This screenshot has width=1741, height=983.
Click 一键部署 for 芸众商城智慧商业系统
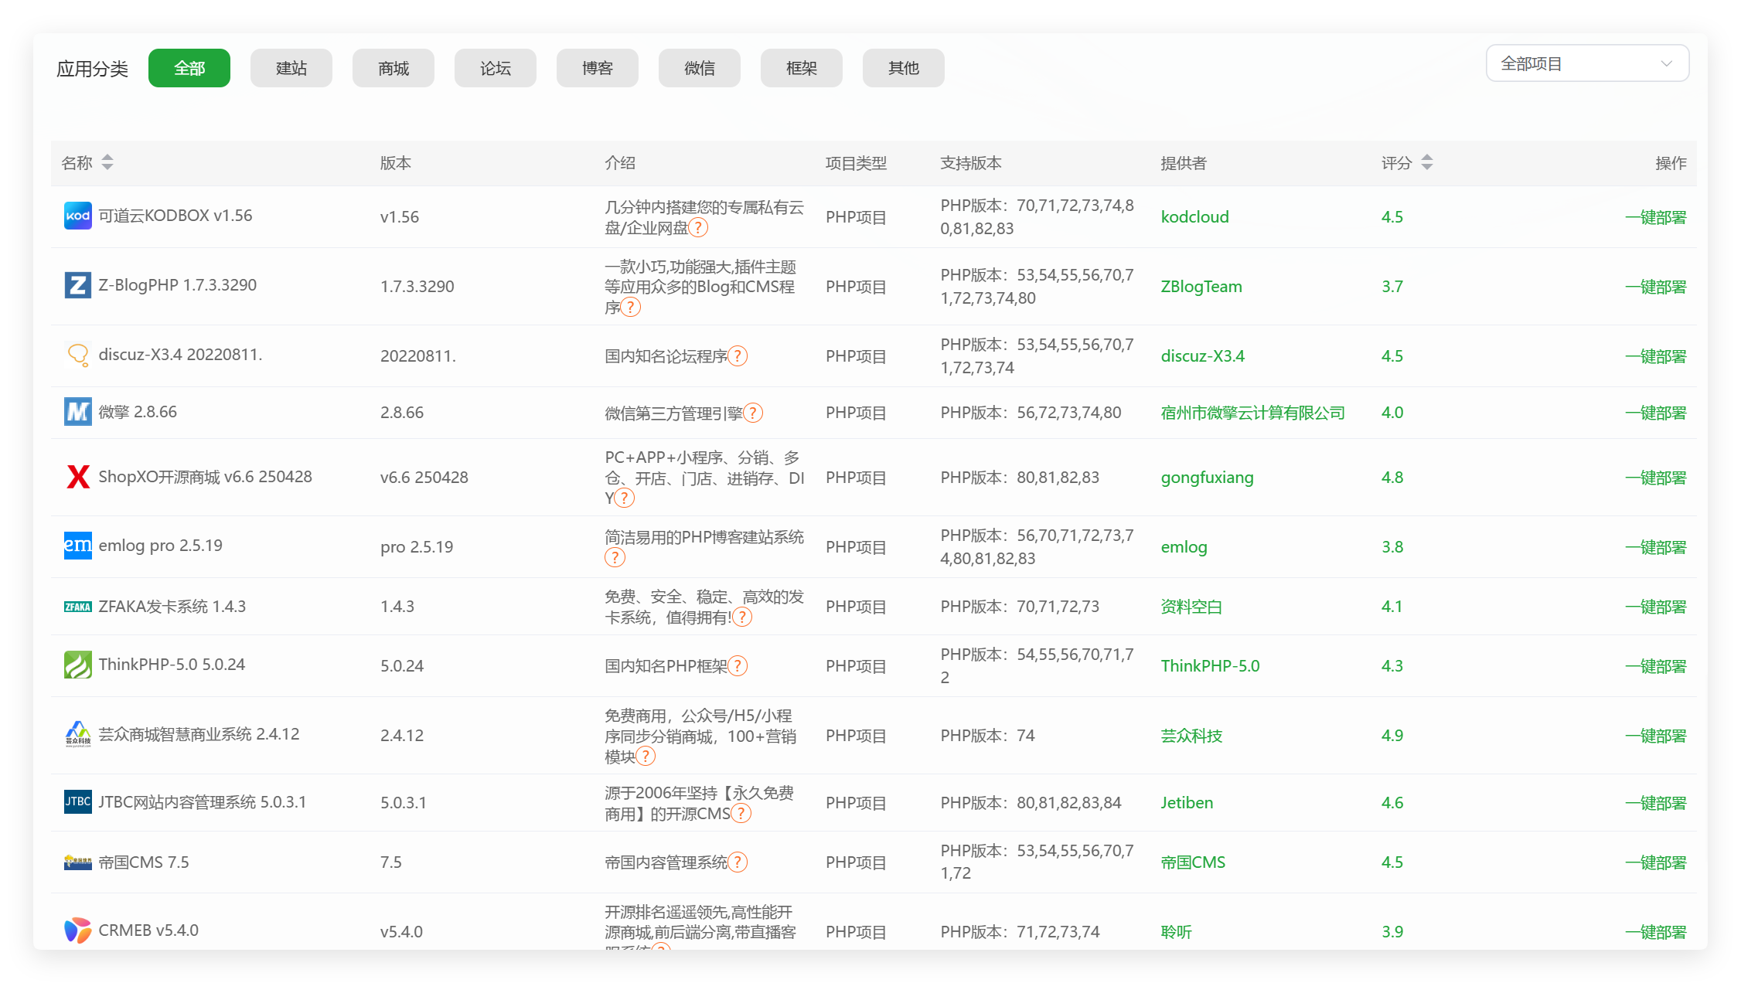pyautogui.click(x=1655, y=736)
